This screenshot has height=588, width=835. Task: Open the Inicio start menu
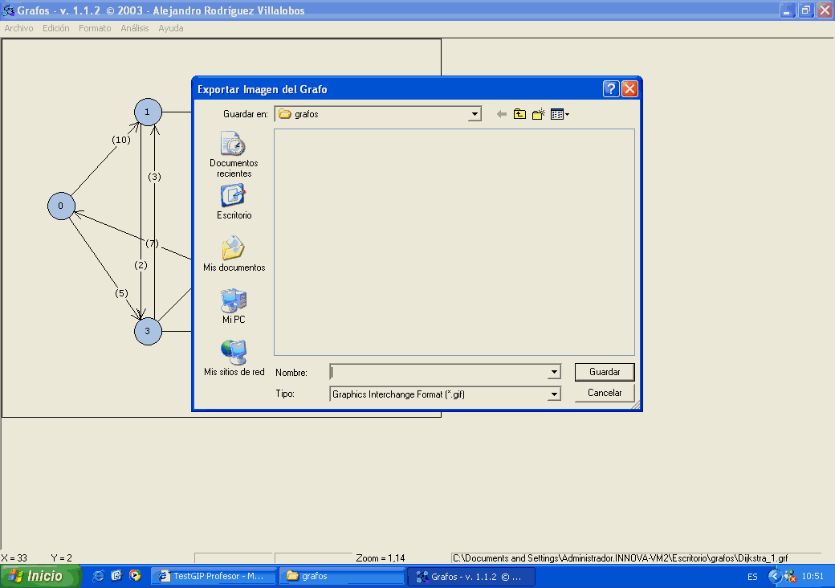[x=40, y=576]
